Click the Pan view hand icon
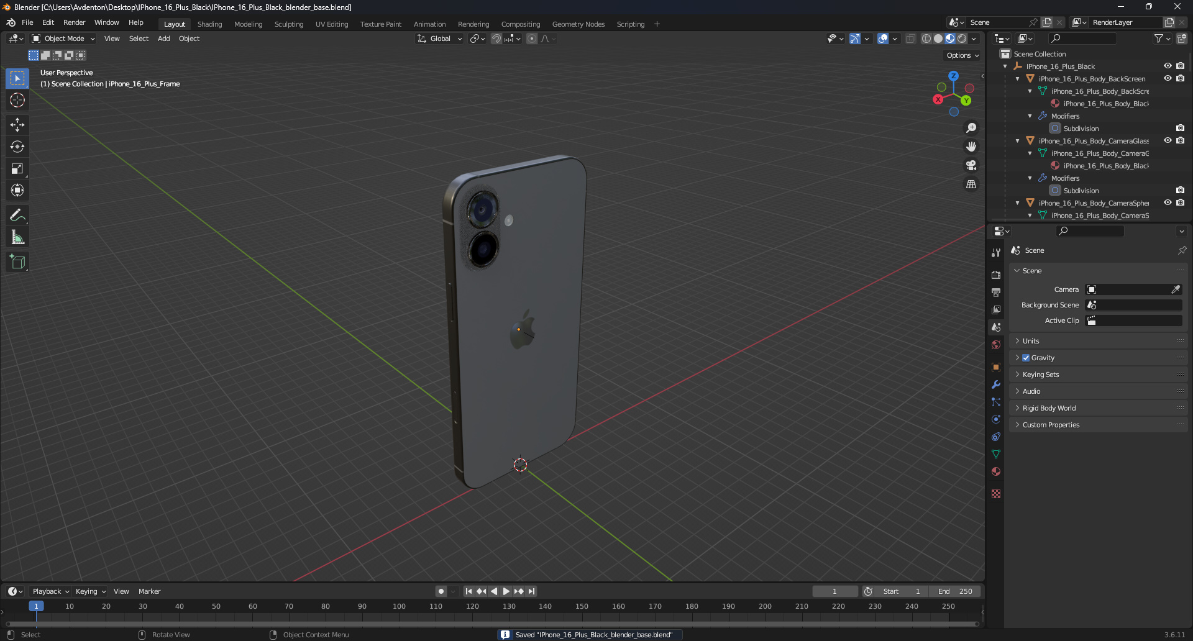 (971, 147)
